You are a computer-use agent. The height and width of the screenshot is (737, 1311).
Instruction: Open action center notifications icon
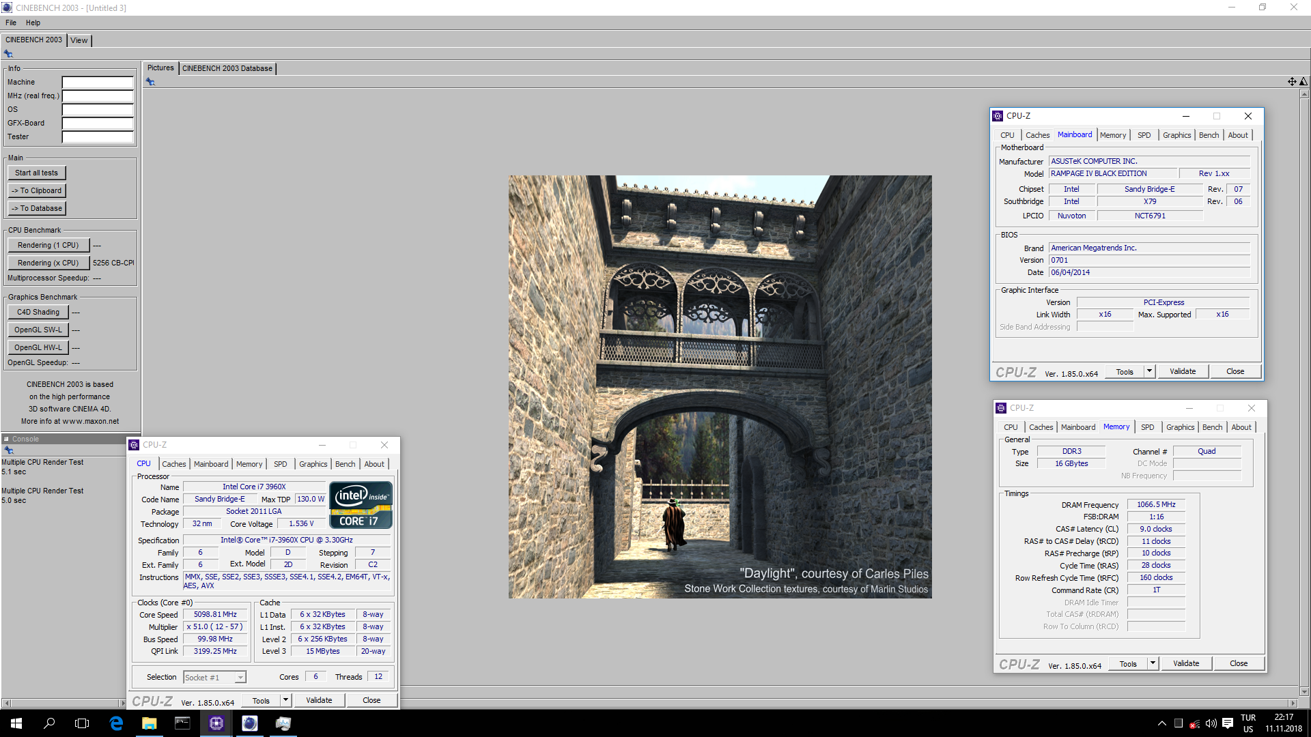[1227, 723]
